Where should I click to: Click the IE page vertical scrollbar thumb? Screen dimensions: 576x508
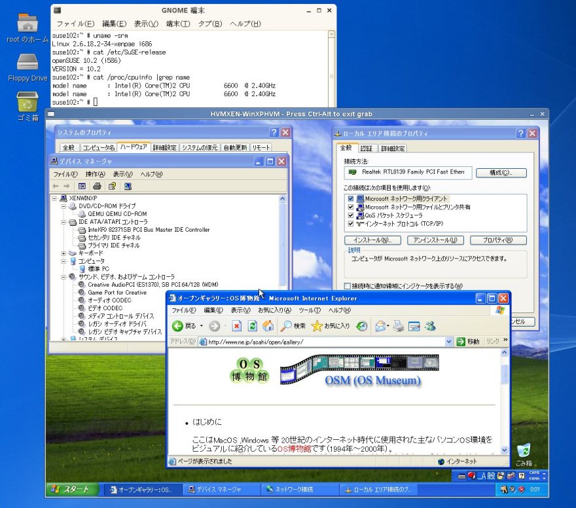pos(505,374)
